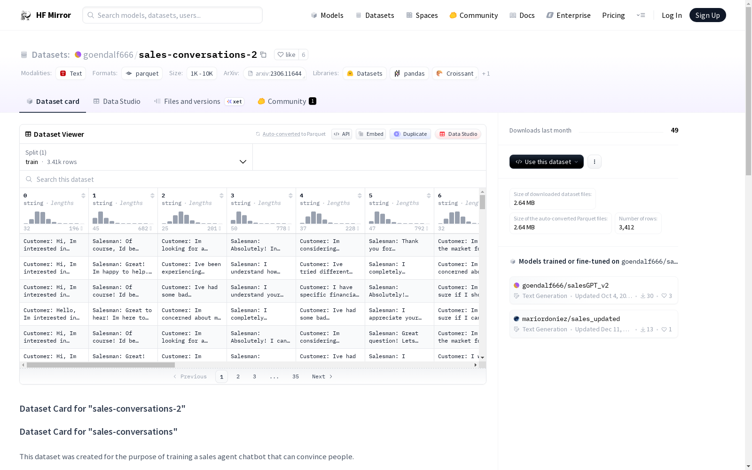The height and width of the screenshot is (470, 752).
Task: Sort column 1 with its sort arrows
Action: [152, 196]
